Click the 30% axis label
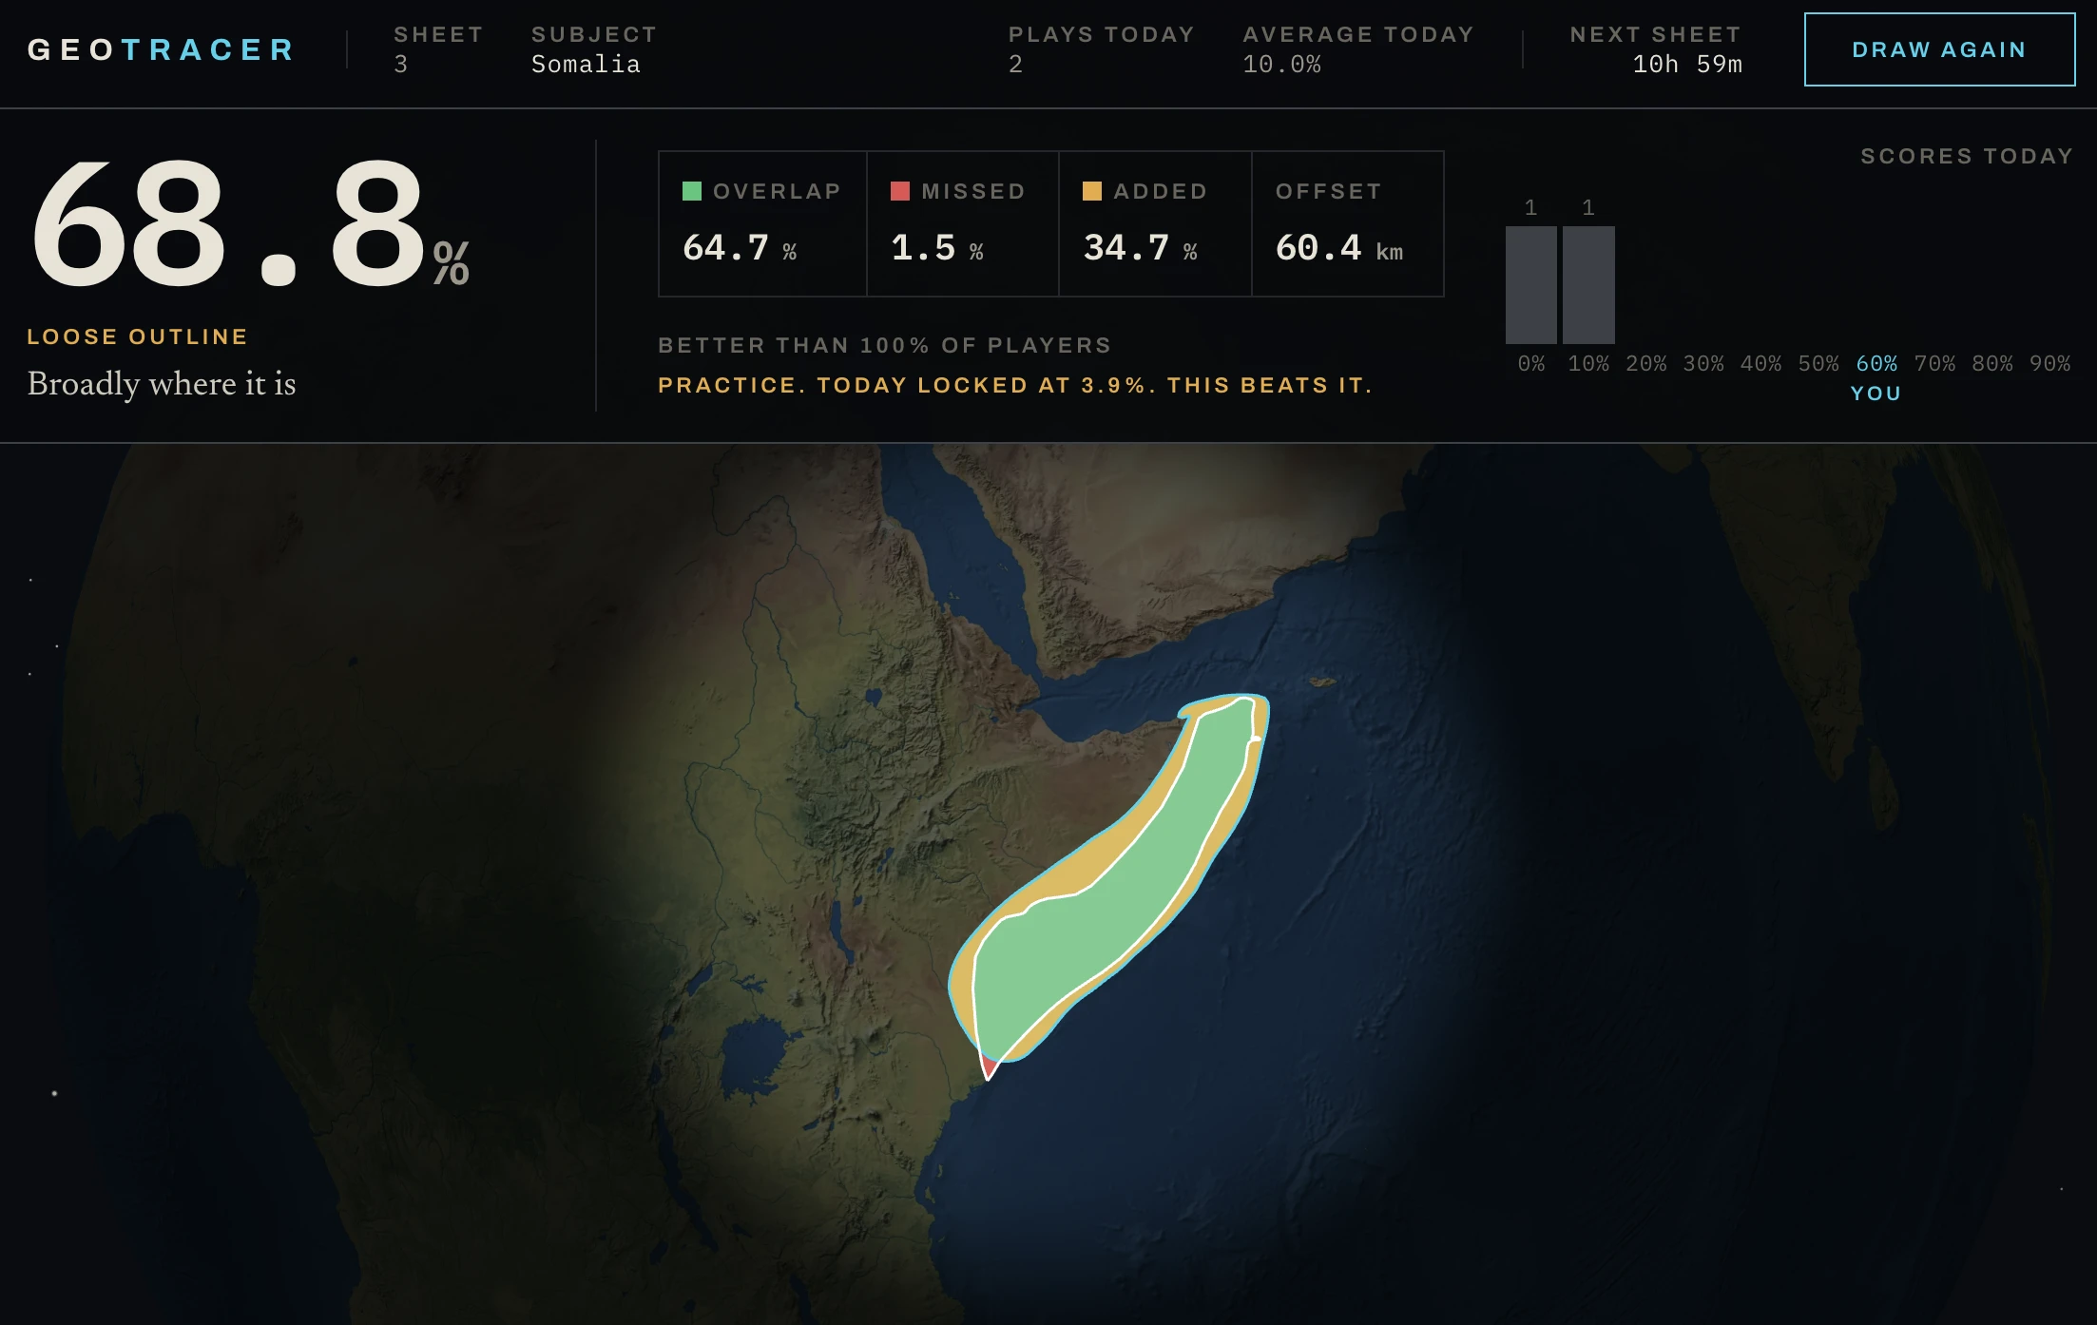Viewport: 2097px width, 1325px height. [x=1703, y=363]
